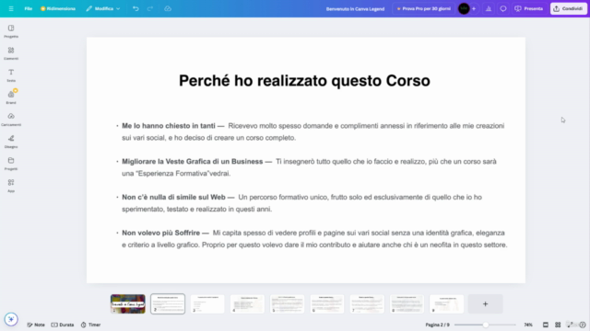Open the Progetti folder panel
The height and width of the screenshot is (331, 590).
[11, 164]
